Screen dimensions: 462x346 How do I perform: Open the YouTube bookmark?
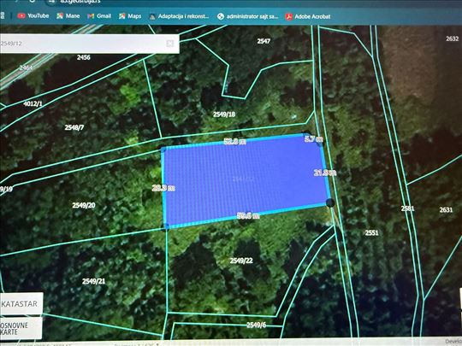point(33,16)
